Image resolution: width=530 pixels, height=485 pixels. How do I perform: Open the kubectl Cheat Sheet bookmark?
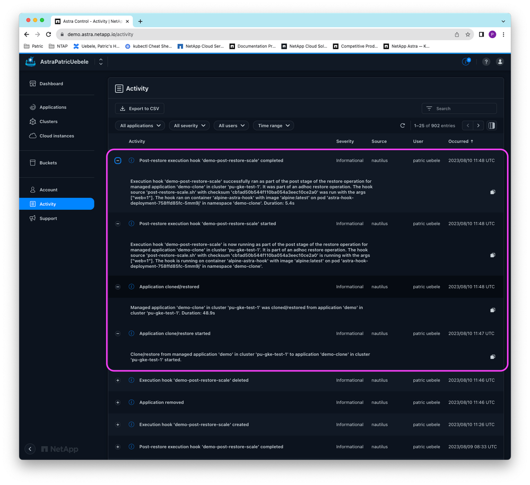point(149,46)
